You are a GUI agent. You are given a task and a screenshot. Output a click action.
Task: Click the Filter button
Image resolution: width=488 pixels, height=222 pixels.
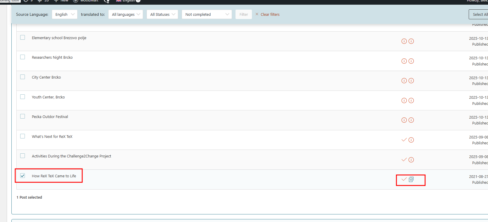244,14
